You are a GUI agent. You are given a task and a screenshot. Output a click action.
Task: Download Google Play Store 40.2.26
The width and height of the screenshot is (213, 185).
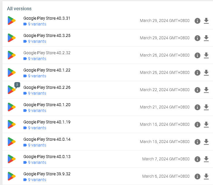click(x=206, y=90)
